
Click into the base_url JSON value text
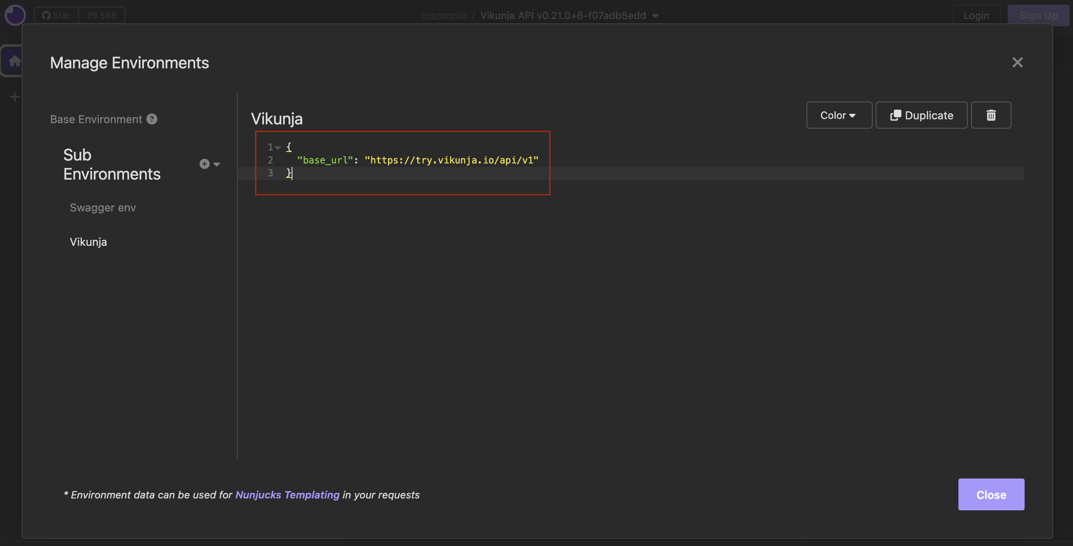tap(451, 160)
